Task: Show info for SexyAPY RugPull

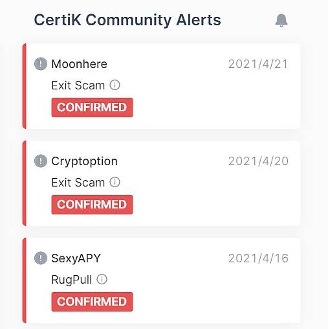Action: 102,279
